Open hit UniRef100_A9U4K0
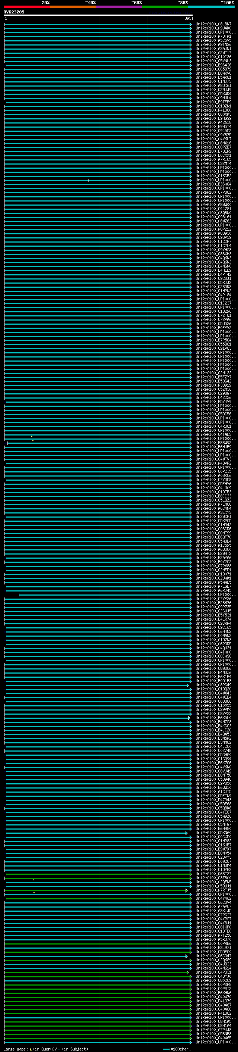Screen dimensions: 238x1052 tap(213, 28)
